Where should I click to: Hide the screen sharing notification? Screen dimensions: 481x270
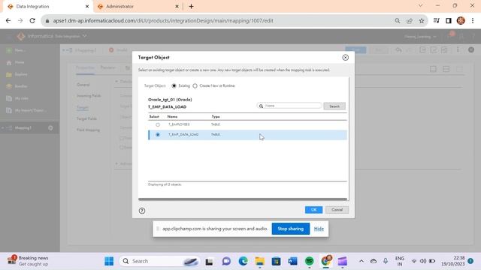pyautogui.click(x=319, y=229)
